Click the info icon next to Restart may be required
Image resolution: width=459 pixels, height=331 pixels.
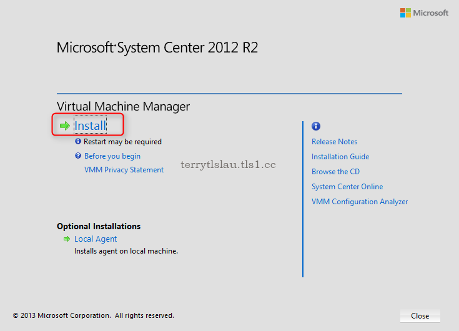pyautogui.click(x=78, y=141)
